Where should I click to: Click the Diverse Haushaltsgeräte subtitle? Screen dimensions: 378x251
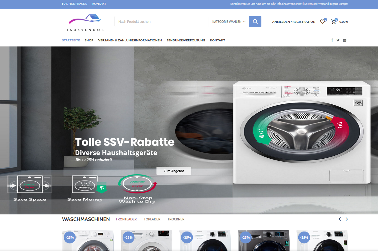tap(116, 153)
